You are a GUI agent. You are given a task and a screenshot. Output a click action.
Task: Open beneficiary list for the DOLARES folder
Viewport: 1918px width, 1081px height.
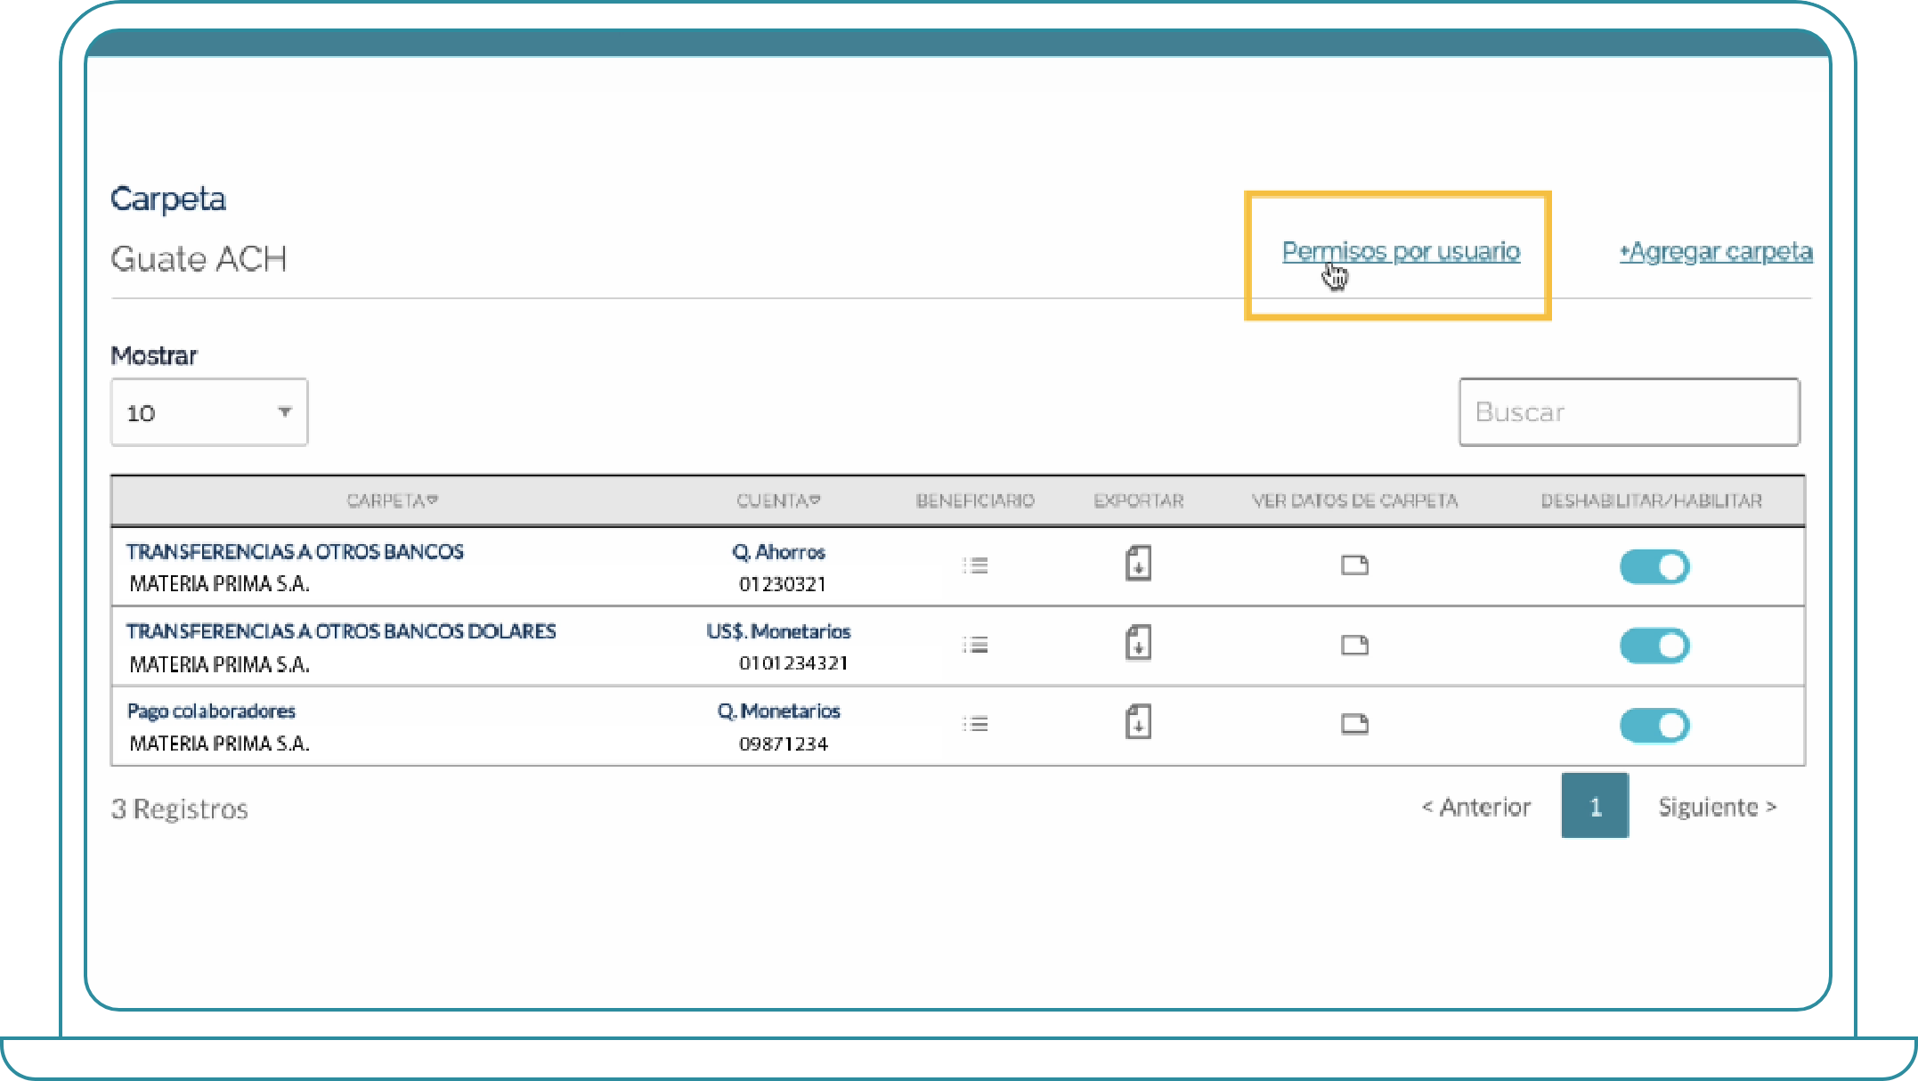point(975,645)
